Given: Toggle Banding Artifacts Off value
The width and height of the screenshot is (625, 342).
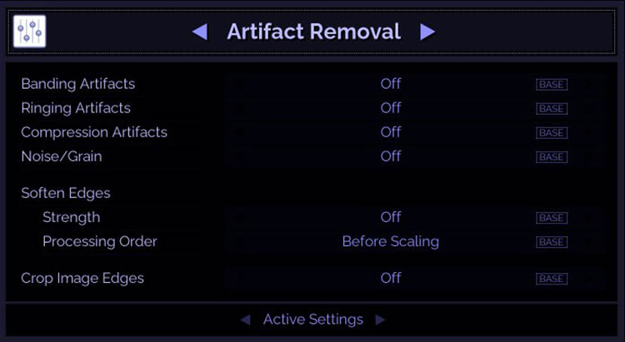Looking at the screenshot, I should 391,84.
